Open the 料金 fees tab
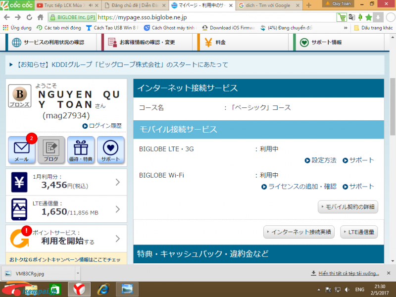Viewport: 396px width, 297px height. [x=243, y=42]
